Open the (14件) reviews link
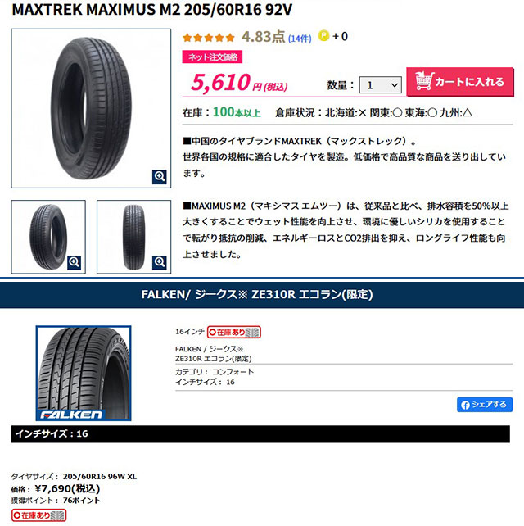The height and width of the screenshot is (526, 524). tap(300, 39)
